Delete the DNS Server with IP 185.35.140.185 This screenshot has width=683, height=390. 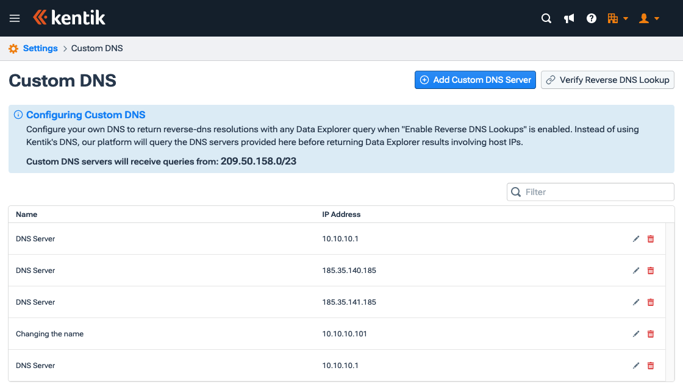[650, 270]
